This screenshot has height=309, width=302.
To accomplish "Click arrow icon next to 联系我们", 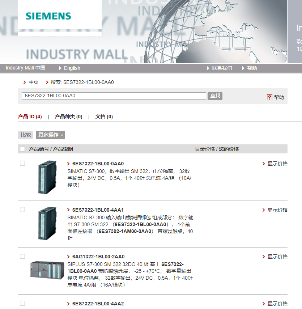I will (x=208, y=68).
